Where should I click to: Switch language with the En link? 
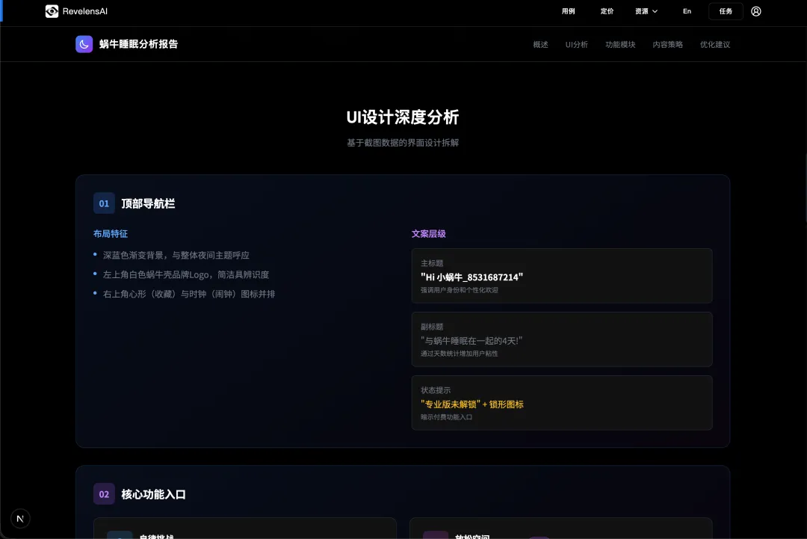click(x=687, y=11)
